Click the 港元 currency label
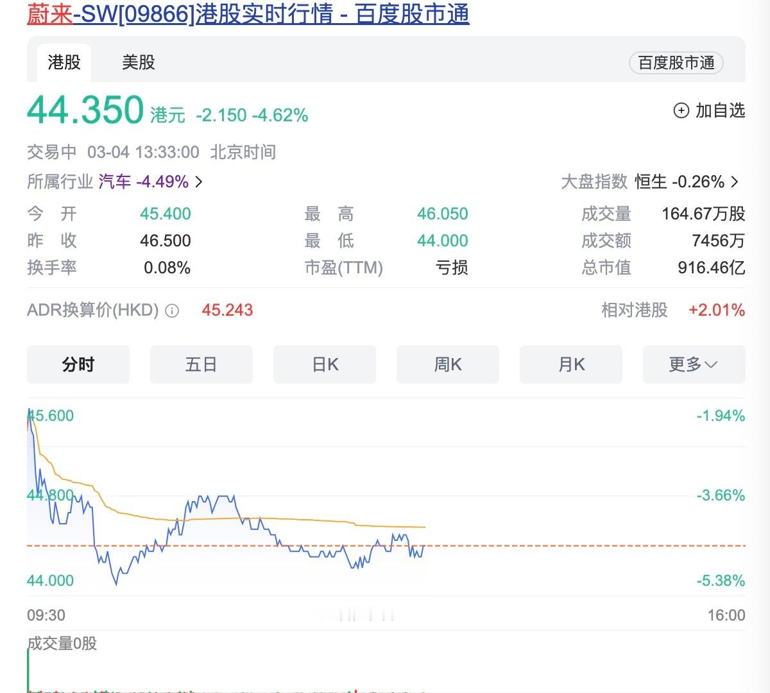 tap(167, 116)
